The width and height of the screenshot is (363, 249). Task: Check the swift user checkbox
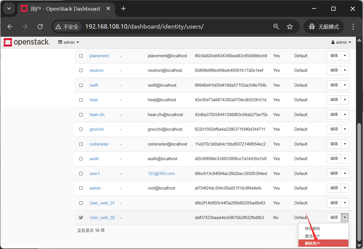pos(81,85)
